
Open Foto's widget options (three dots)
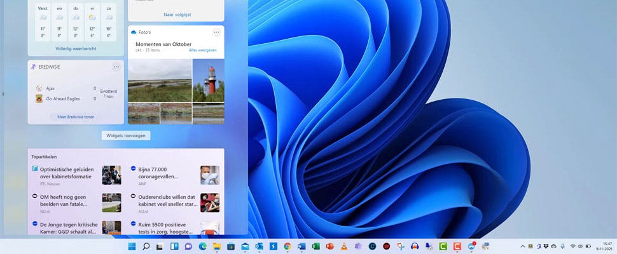coord(216,32)
